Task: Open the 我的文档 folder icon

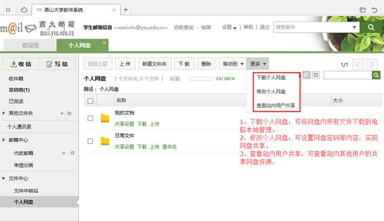Action: (105, 118)
